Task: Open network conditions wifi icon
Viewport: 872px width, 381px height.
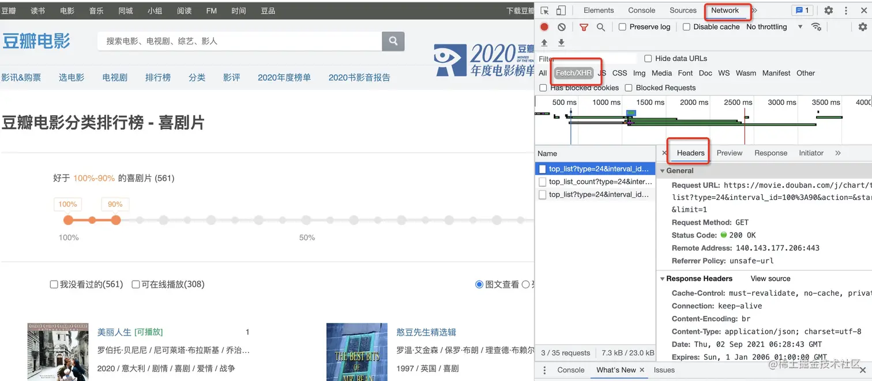Action: click(x=816, y=27)
